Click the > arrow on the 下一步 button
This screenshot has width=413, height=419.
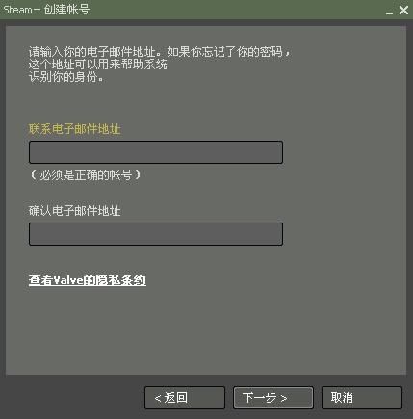point(283,398)
